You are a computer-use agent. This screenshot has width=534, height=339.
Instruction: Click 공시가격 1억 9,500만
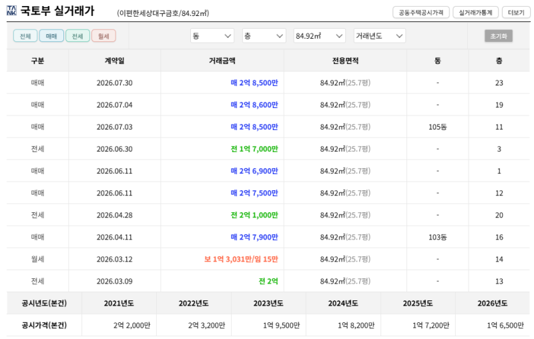[x=281, y=326]
